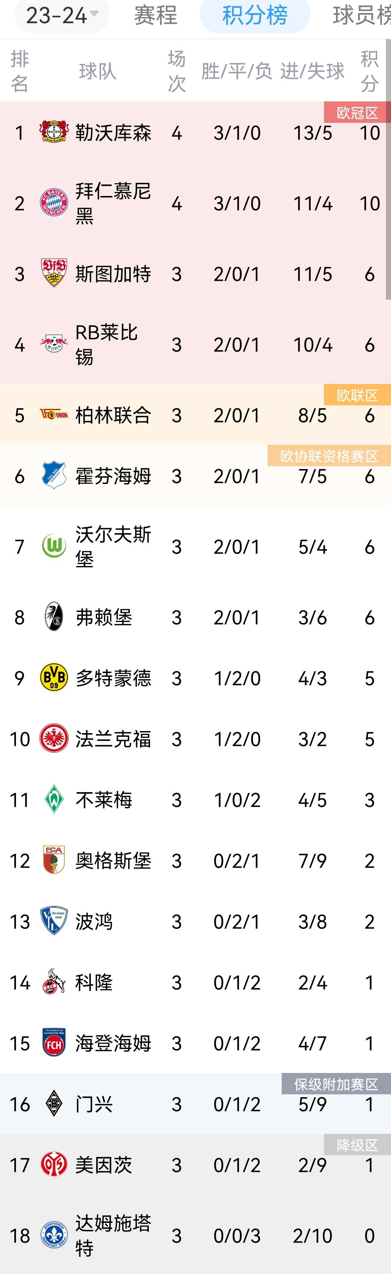391x1274 pixels.
Task: Click the Bayer Leverkusen club crest
Action: (x=54, y=133)
